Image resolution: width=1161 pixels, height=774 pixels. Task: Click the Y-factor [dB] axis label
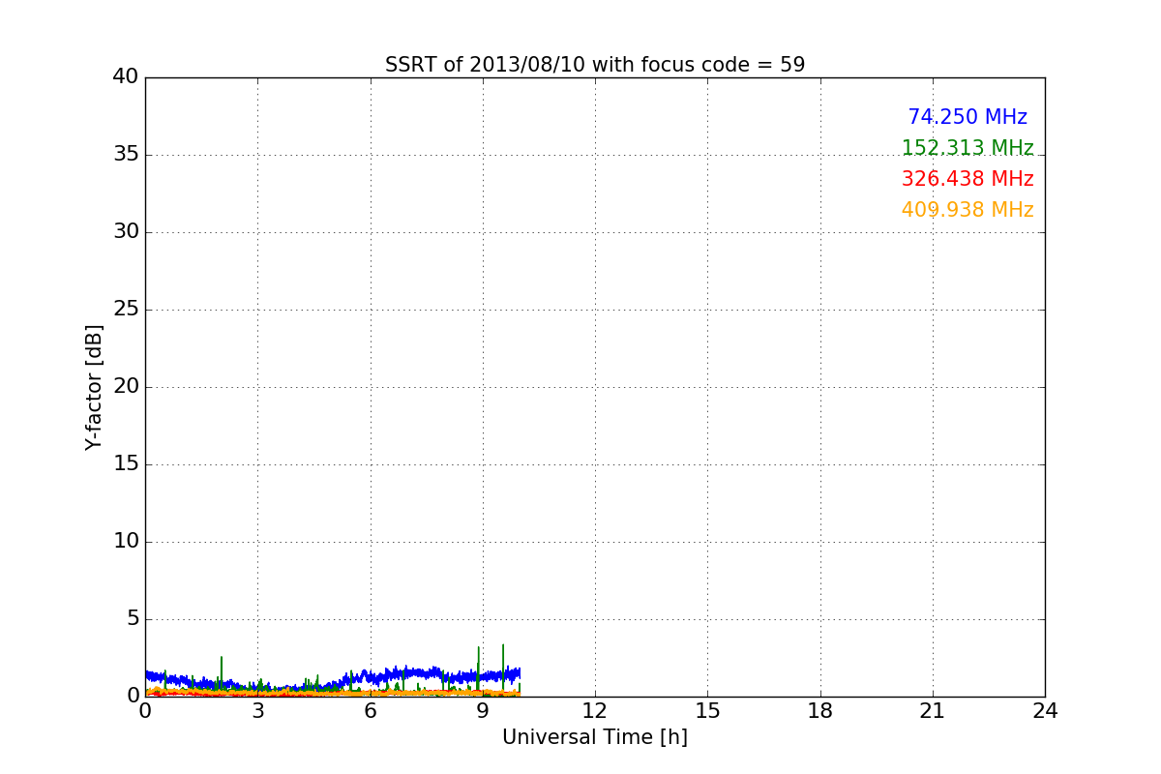point(94,387)
